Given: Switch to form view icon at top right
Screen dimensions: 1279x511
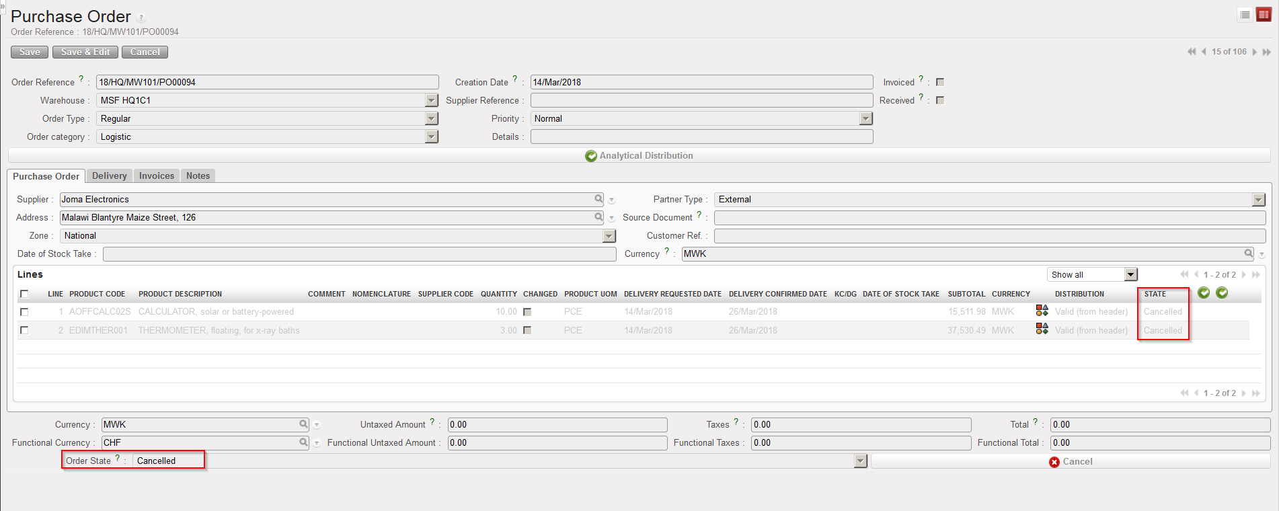Looking at the screenshot, I should [1264, 15].
